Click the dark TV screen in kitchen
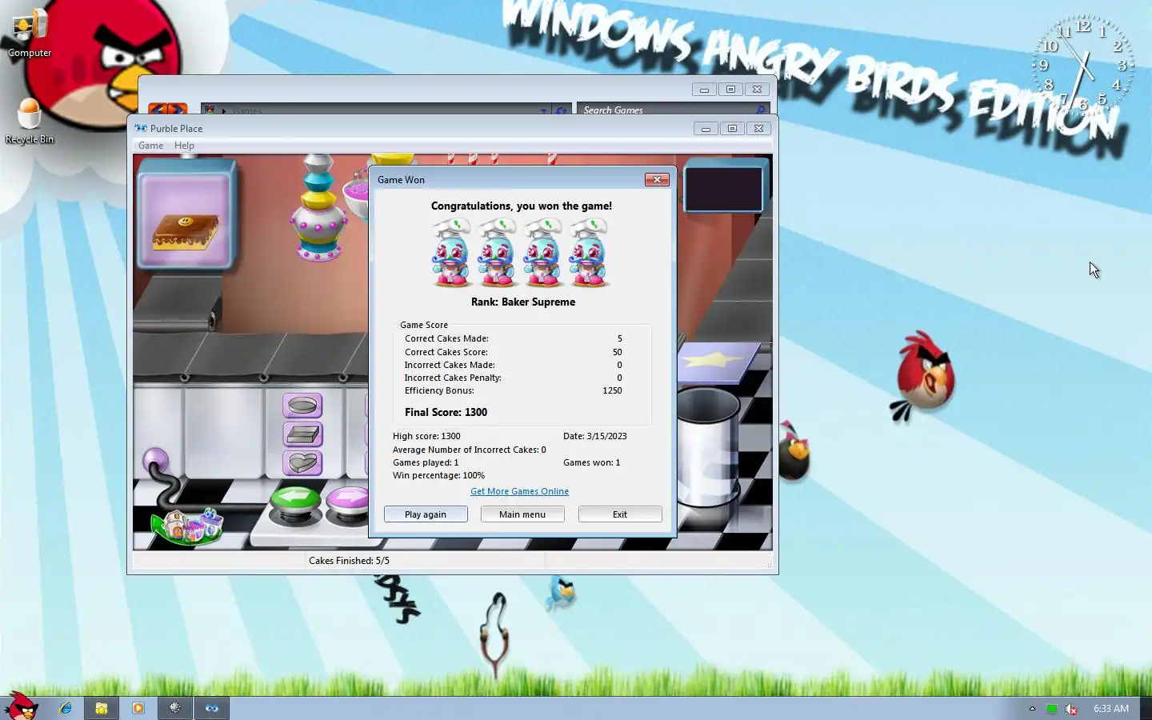 tap(724, 189)
